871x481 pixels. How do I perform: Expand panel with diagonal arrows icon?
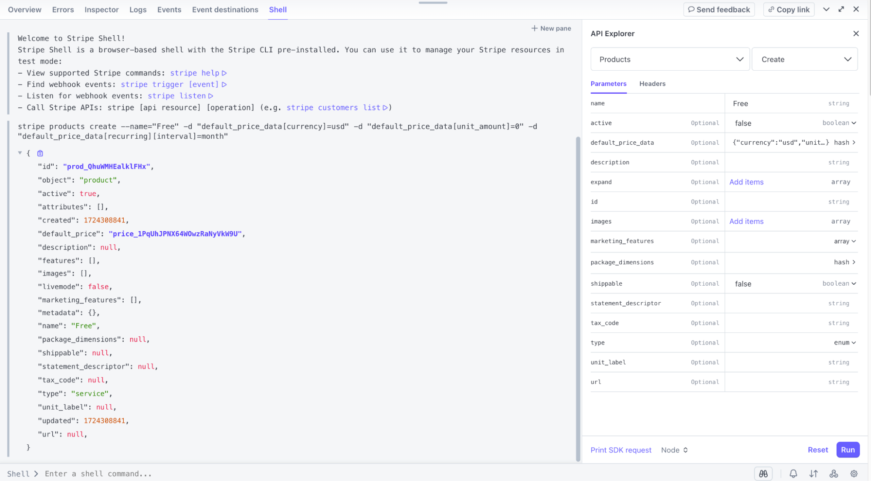point(841,9)
